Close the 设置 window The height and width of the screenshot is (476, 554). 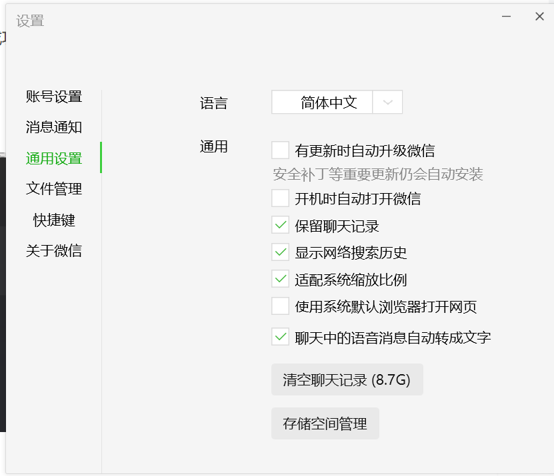point(539,16)
